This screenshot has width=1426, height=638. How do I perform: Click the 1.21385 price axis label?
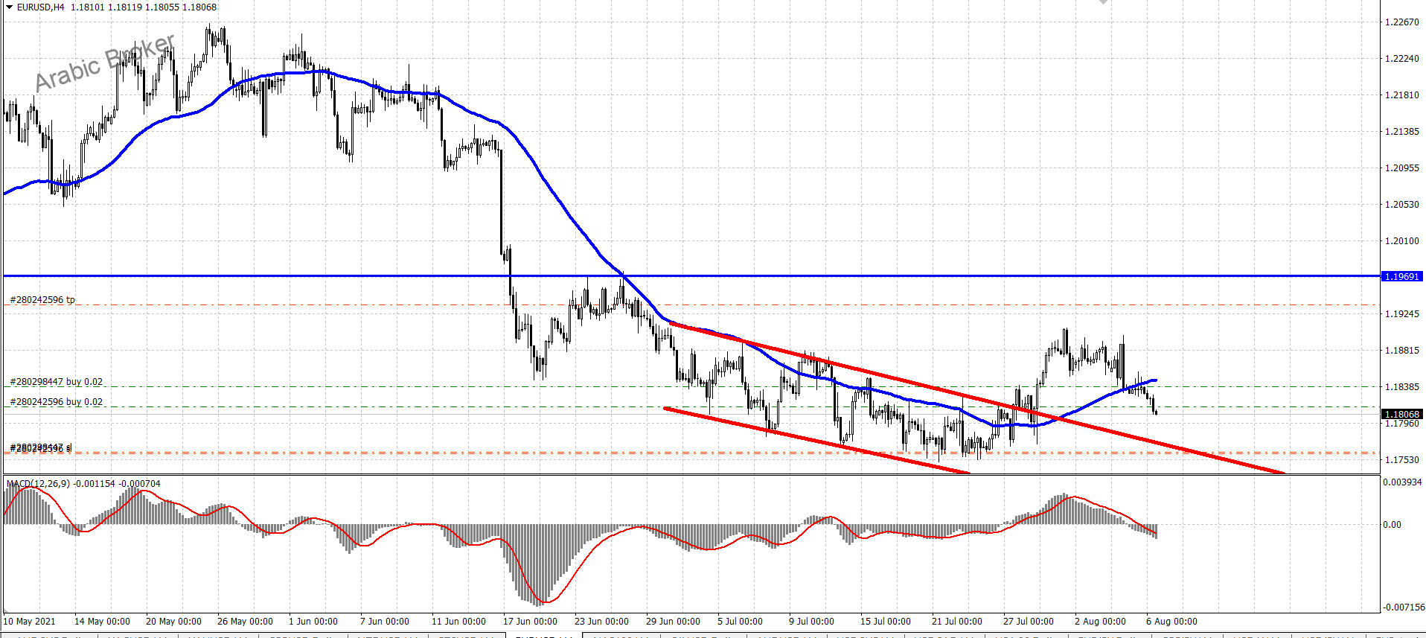(1401, 132)
